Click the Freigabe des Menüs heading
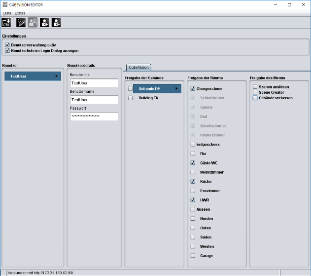 (267, 78)
